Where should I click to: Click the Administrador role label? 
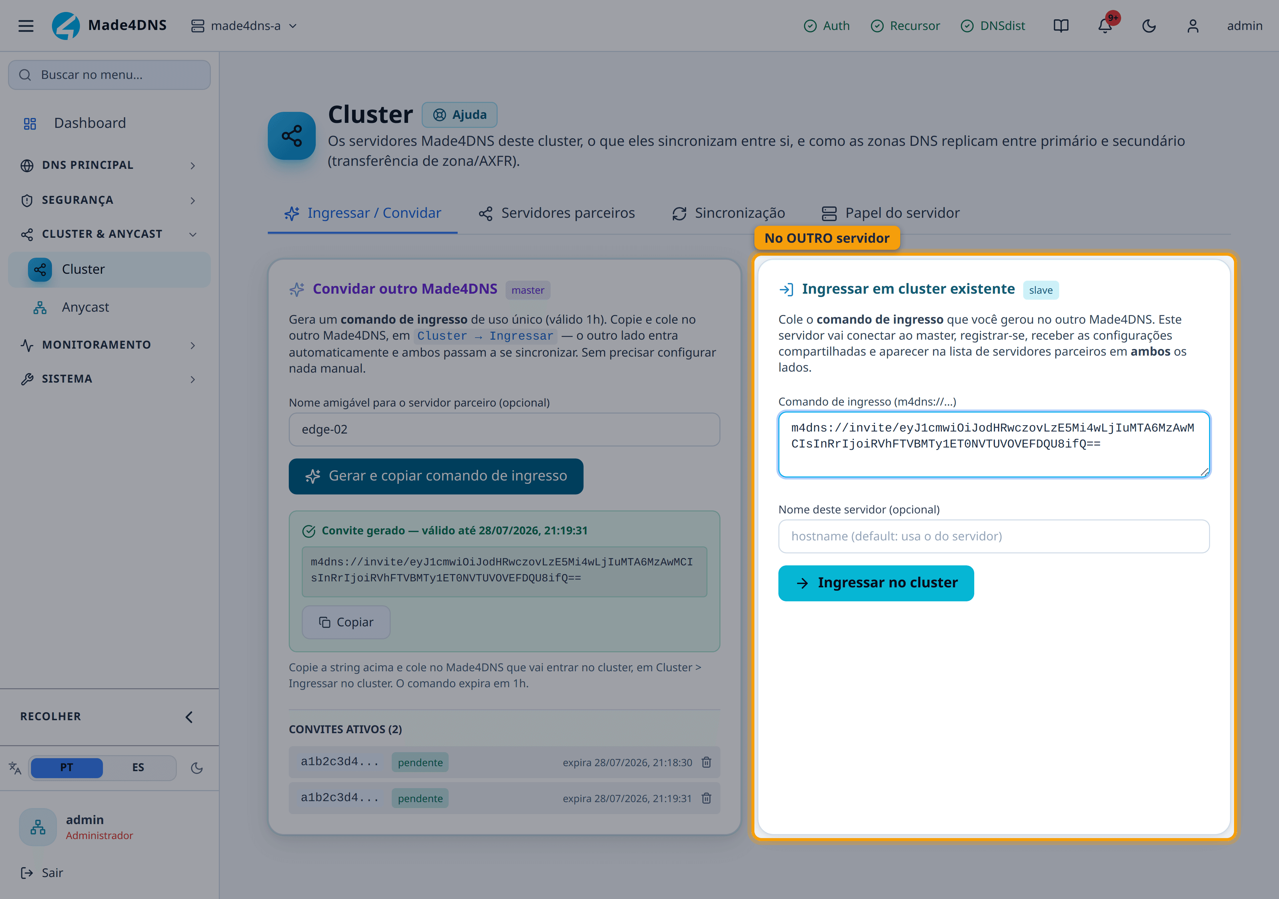click(99, 835)
